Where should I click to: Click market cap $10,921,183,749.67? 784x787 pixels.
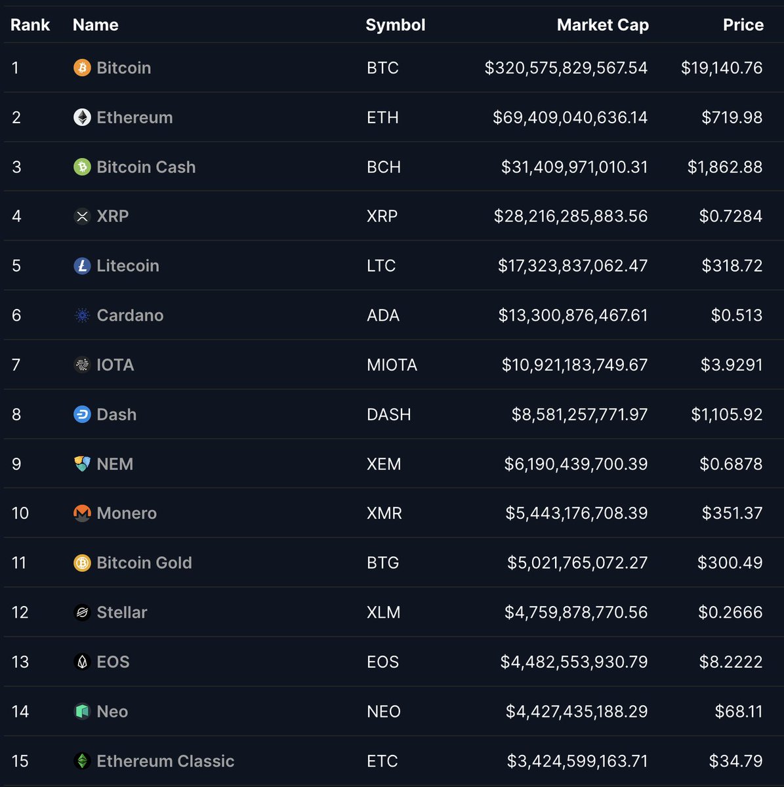pyautogui.click(x=575, y=365)
